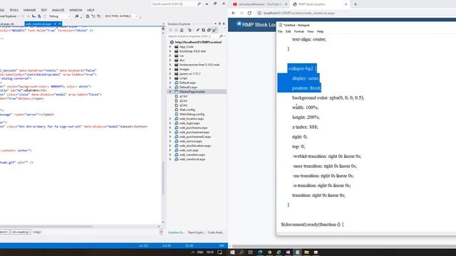Expand the Default.aspx node
456x256 pixels.
tap(170, 82)
